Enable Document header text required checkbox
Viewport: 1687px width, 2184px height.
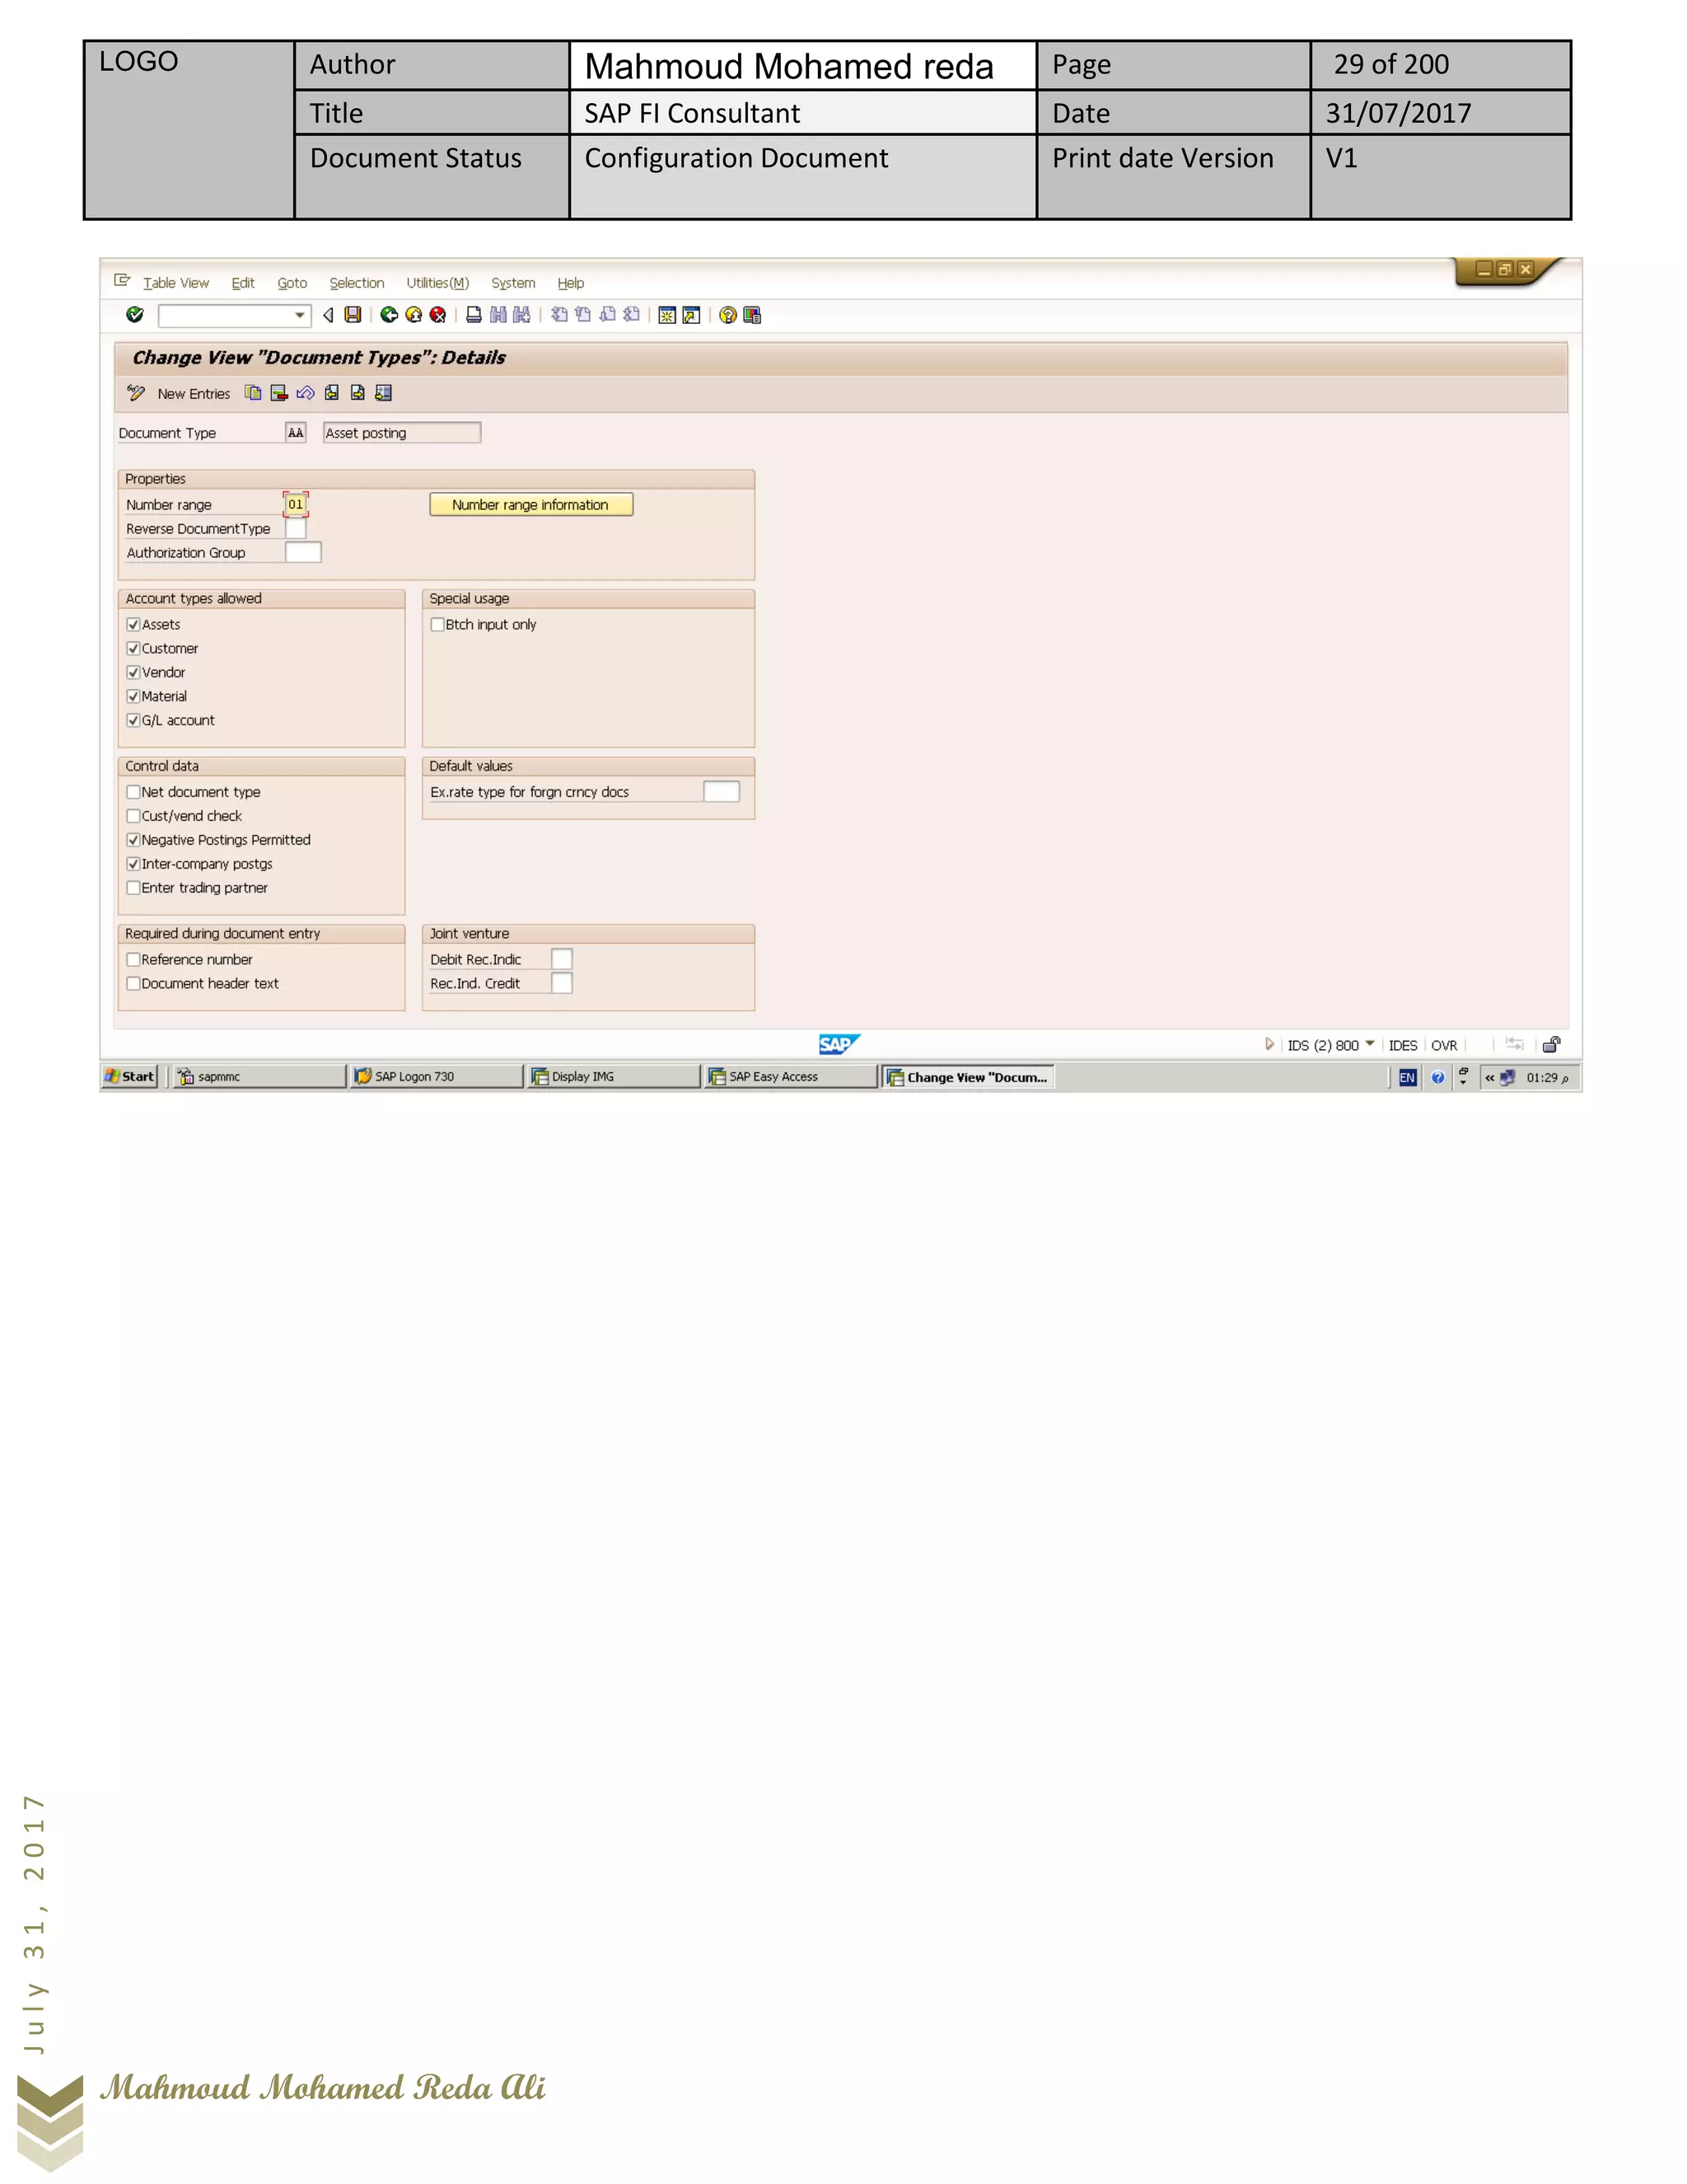tap(133, 984)
